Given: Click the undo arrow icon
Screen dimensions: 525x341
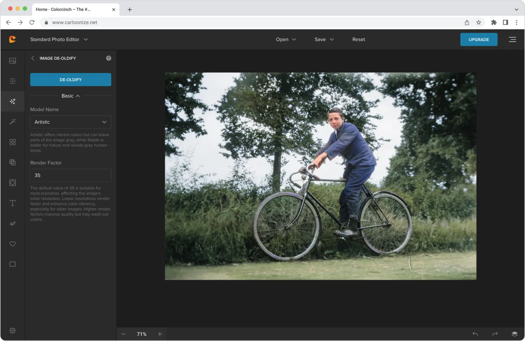Looking at the screenshot, I should click(x=475, y=334).
